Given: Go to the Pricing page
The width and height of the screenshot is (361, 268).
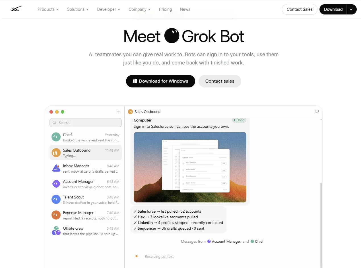Looking at the screenshot, I should (166, 9).
